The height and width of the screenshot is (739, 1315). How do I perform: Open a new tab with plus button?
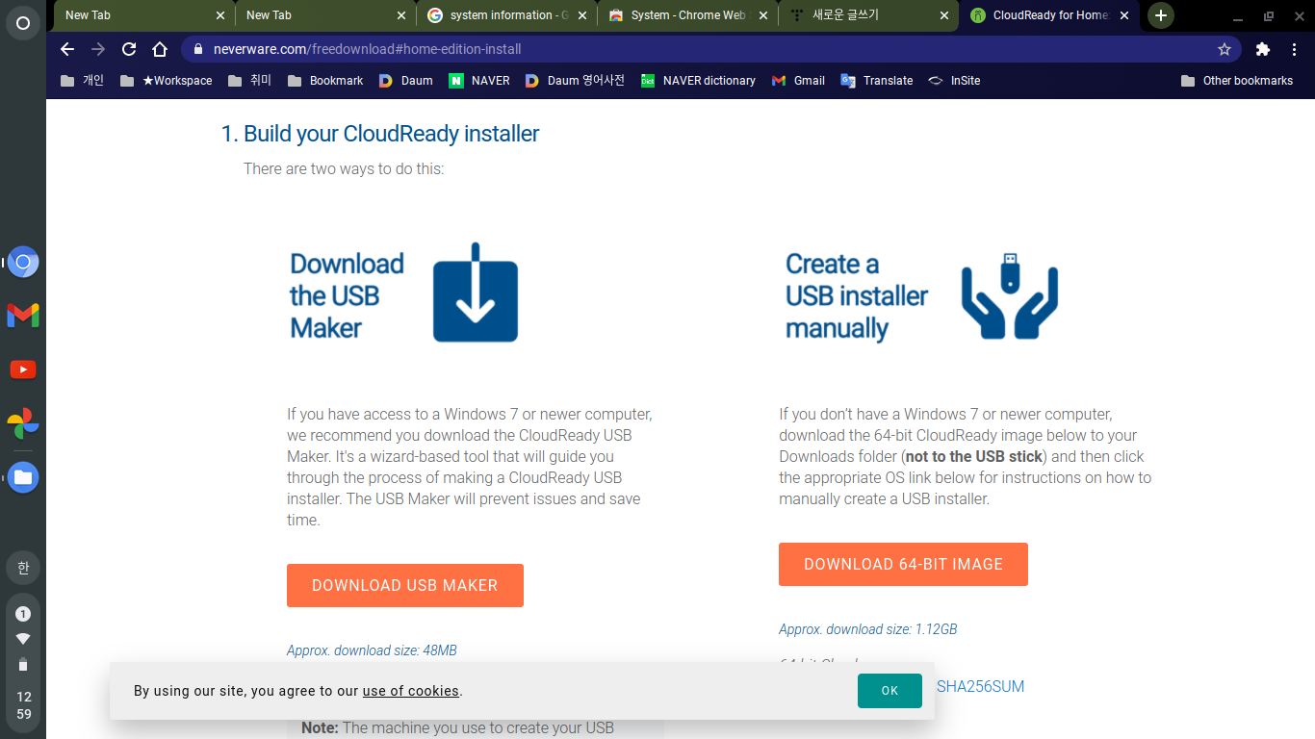pyautogui.click(x=1161, y=15)
